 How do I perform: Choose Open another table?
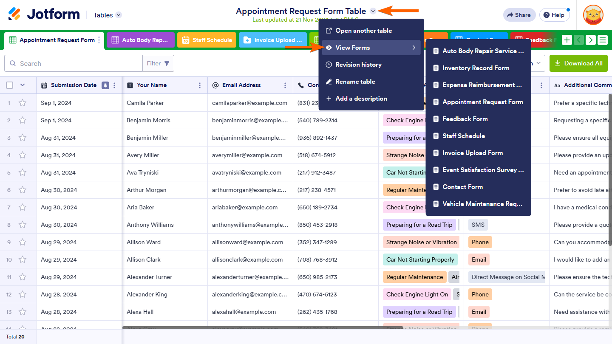[x=371, y=31]
